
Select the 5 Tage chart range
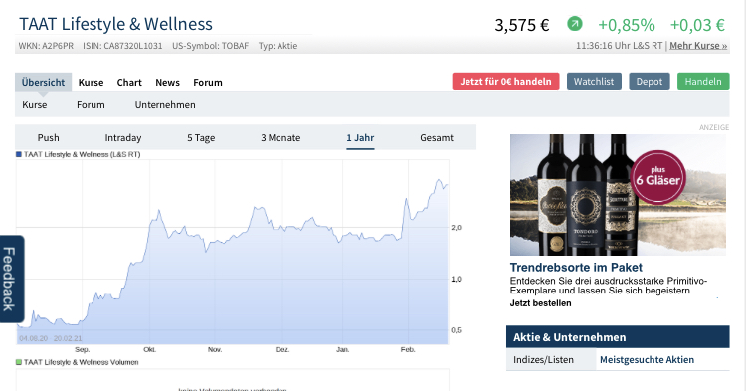[201, 138]
